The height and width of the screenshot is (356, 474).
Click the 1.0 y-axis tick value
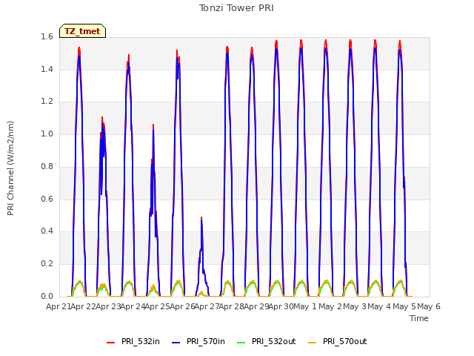(x=47, y=133)
